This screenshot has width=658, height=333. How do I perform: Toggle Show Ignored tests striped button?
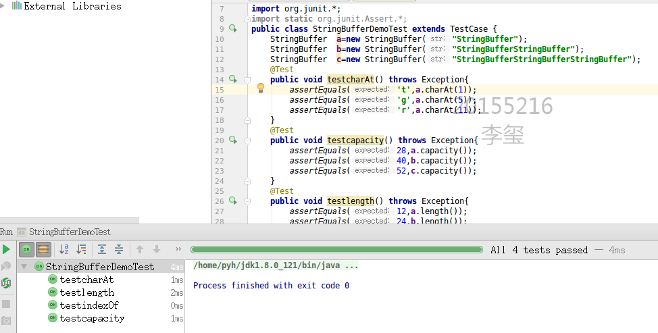coord(43,249)
